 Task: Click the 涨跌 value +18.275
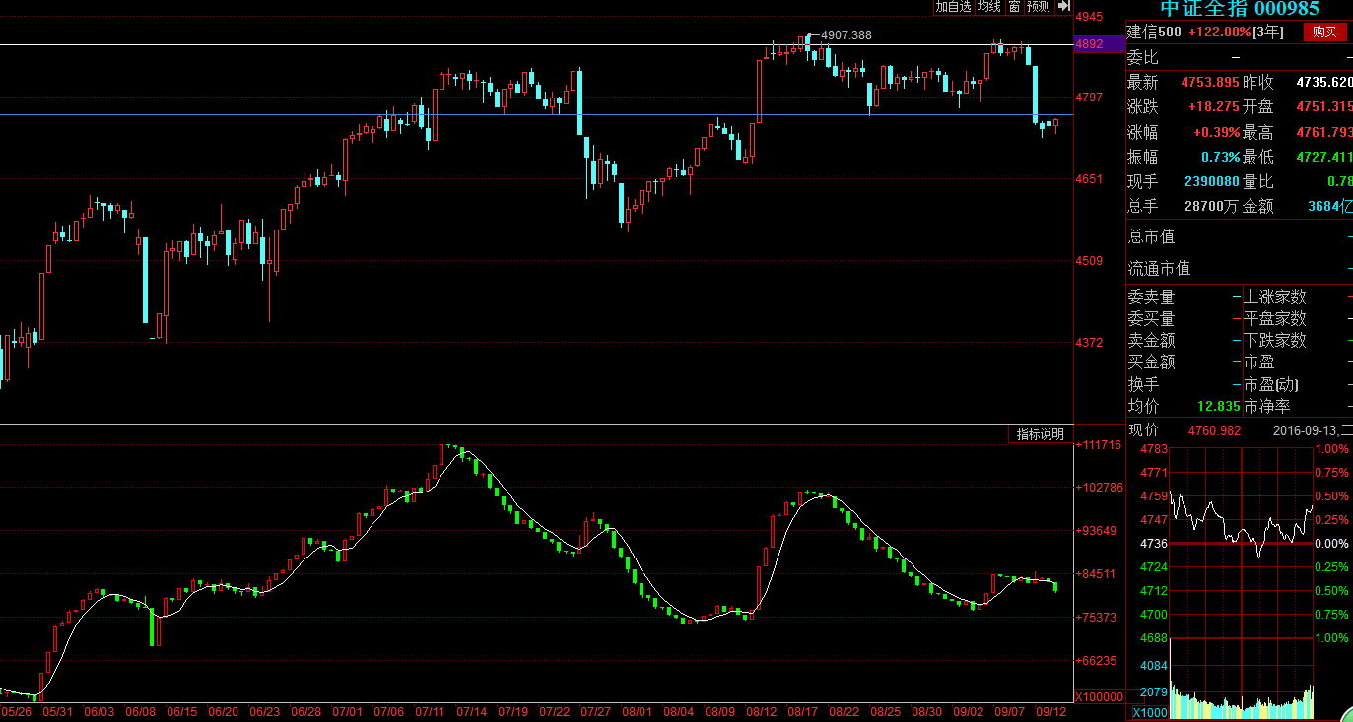1213,107
